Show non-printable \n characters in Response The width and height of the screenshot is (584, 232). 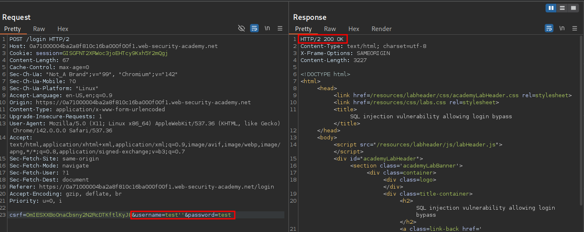(562, 28)
